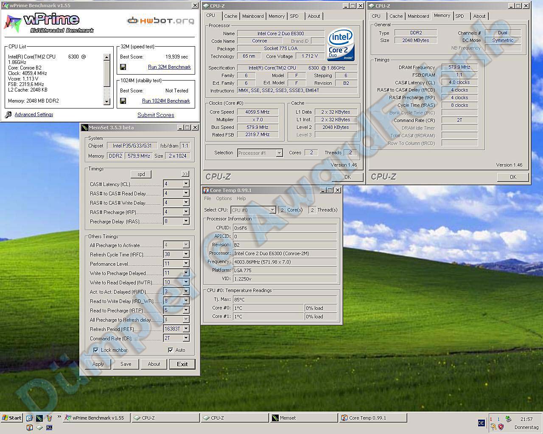This screenshot has height=434, width=543.
Task: Open the Refresh Cycle Time (tRFC) dropdown
Action: click(x=186, y=254)
